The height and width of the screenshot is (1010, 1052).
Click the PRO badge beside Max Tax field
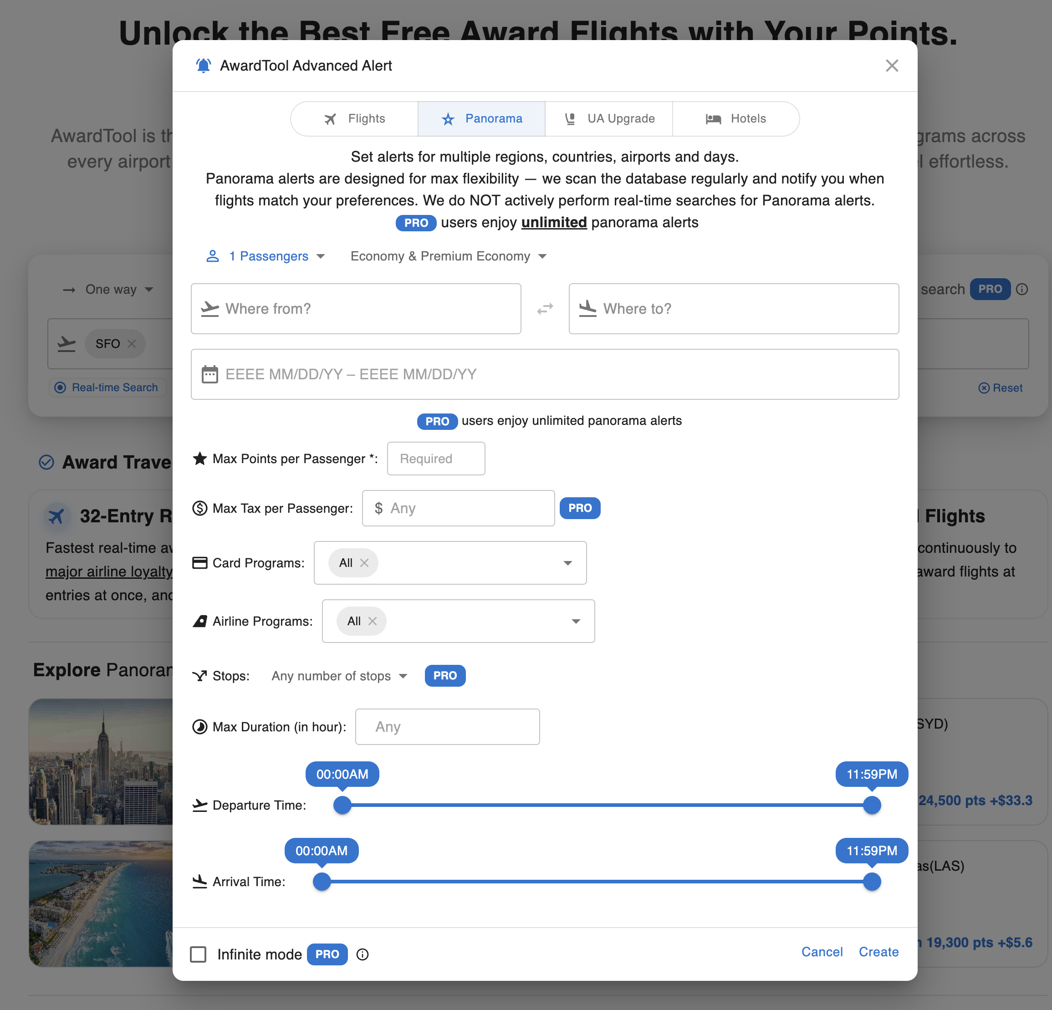pyautogui.click(x=580, y=508)
